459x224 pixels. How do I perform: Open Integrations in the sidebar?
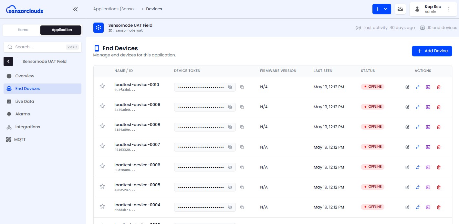[42, 127]
